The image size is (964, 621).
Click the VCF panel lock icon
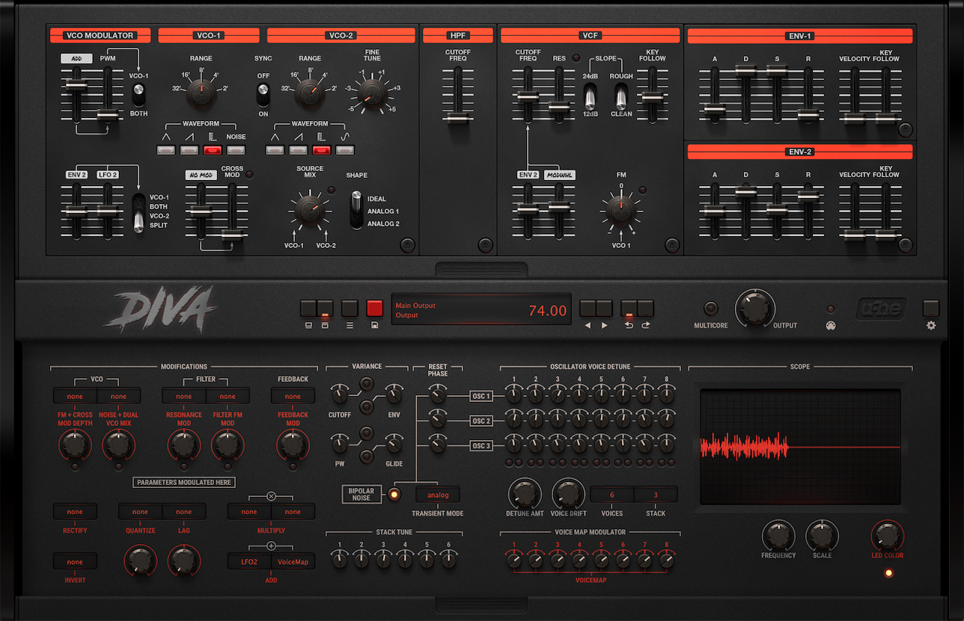(672, 244)
